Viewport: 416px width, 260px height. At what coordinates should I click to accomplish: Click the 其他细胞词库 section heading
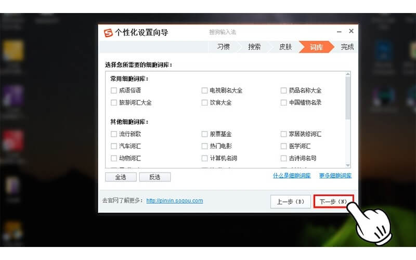pyautogui.click(x=129, y=122)
